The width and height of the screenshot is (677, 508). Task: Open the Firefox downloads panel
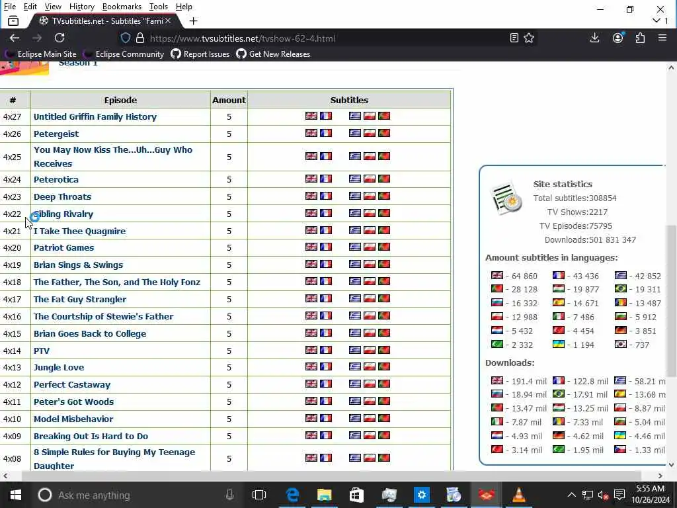[x=594, y=38]
